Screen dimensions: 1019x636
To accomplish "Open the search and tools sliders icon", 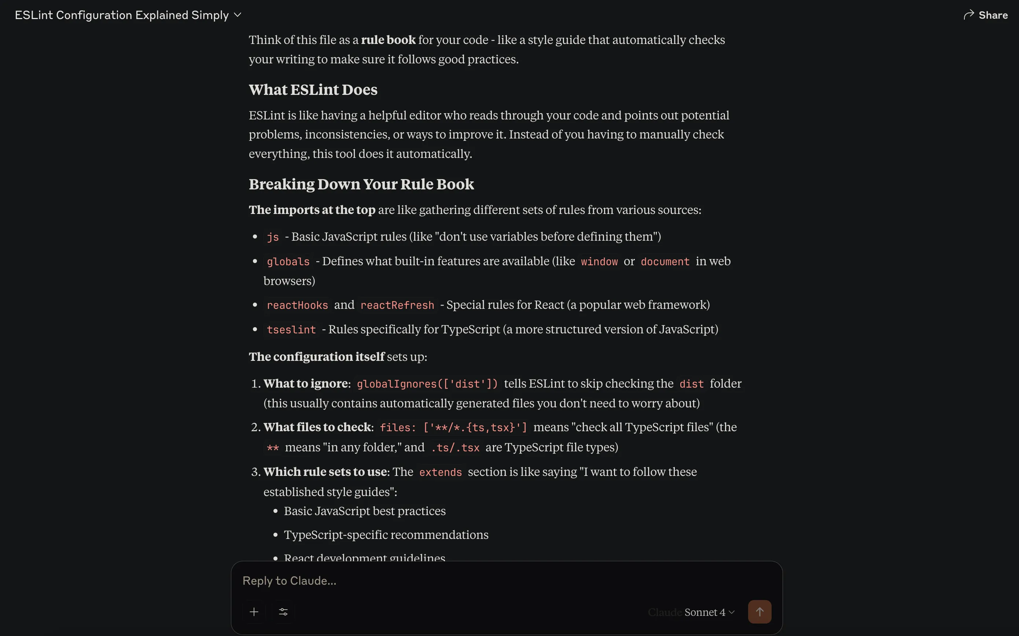I will pos(283,611).
